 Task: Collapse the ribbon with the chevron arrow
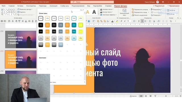[180, 18]
